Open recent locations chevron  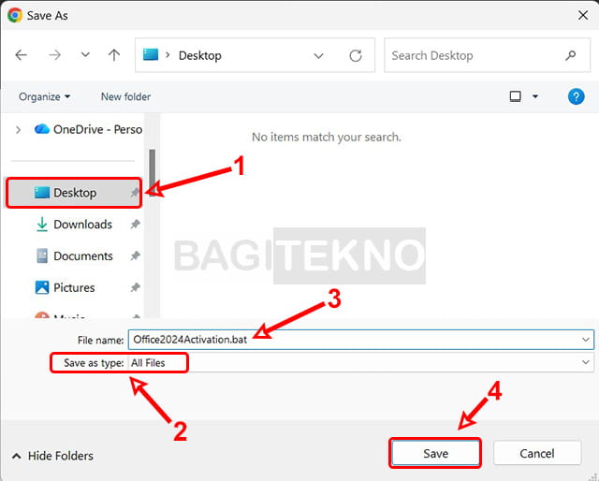point(85,55)
